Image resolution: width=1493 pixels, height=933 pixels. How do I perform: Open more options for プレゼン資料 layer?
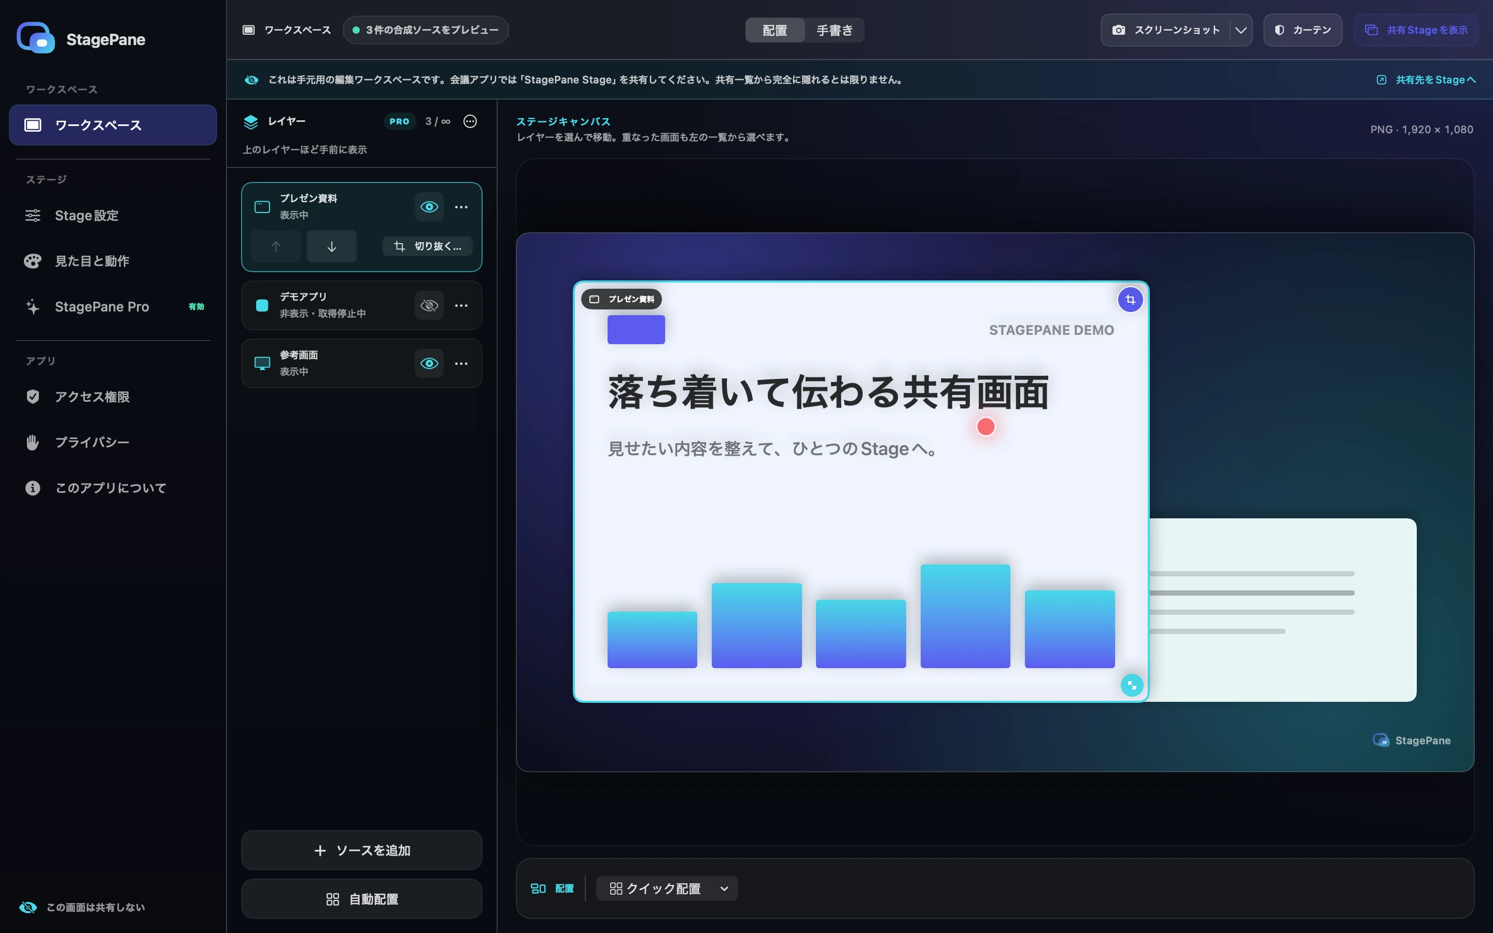461,207
